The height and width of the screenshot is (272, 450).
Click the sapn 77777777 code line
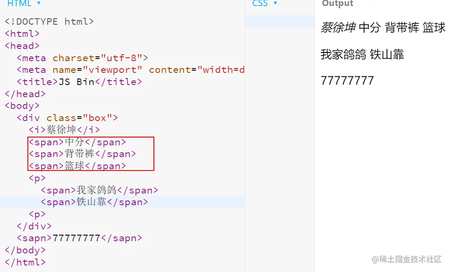(x=79, y=238)
